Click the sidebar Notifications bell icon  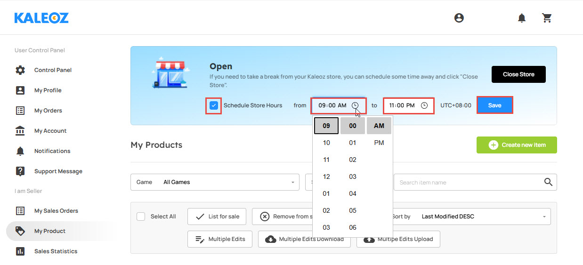(20, 151)
